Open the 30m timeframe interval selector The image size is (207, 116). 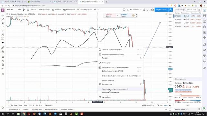tap(19, 10)
